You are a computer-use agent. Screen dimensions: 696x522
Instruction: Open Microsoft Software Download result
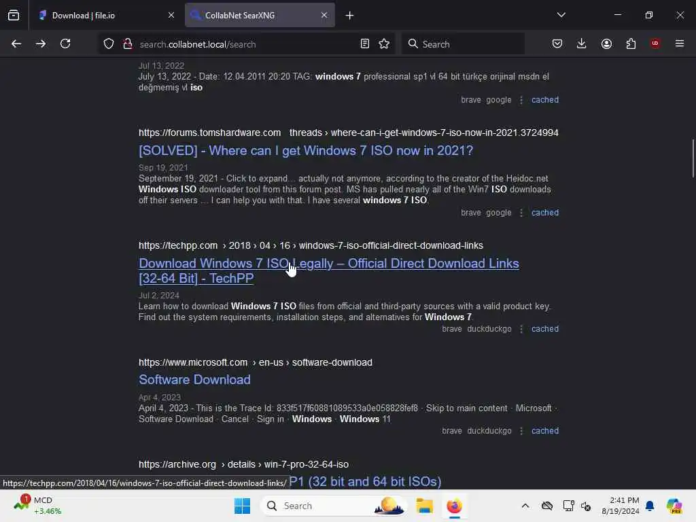194,379
